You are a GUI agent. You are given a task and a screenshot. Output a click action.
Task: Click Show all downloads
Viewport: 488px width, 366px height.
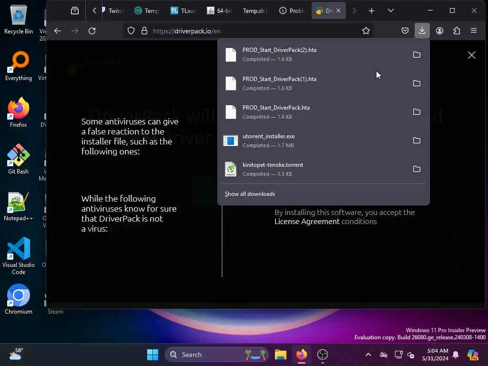(x=250, y=194)
